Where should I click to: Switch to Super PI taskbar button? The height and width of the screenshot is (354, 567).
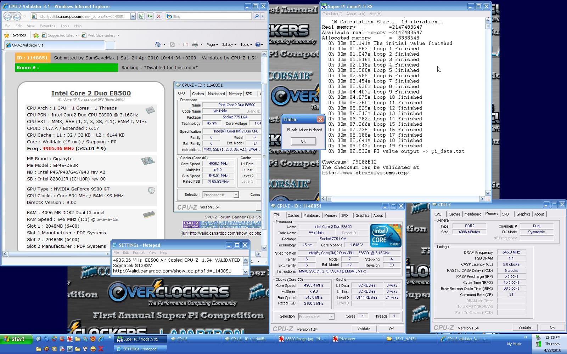(x=140, y=339)
